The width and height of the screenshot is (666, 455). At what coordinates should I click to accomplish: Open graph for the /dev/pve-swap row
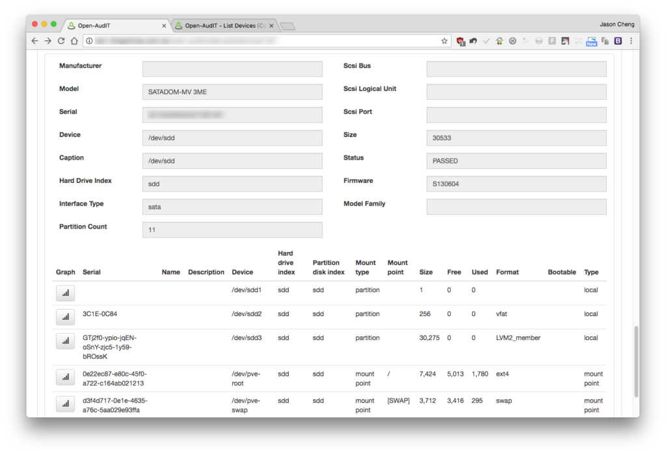tap(66, 404)
